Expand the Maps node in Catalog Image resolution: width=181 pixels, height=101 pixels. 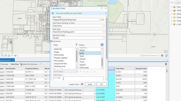(172, 7)
